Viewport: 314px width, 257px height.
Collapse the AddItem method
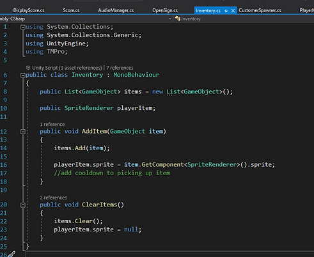point(22,132)
